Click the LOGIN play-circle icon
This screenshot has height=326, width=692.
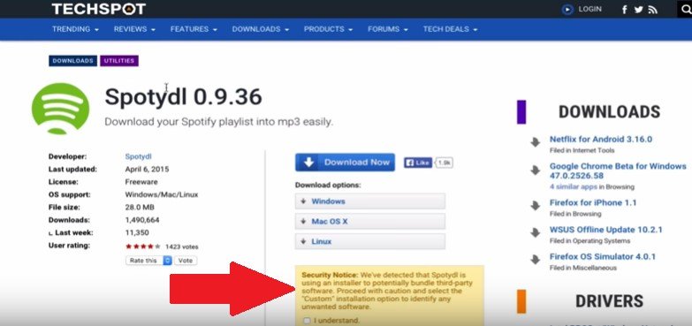coord(567,10)
